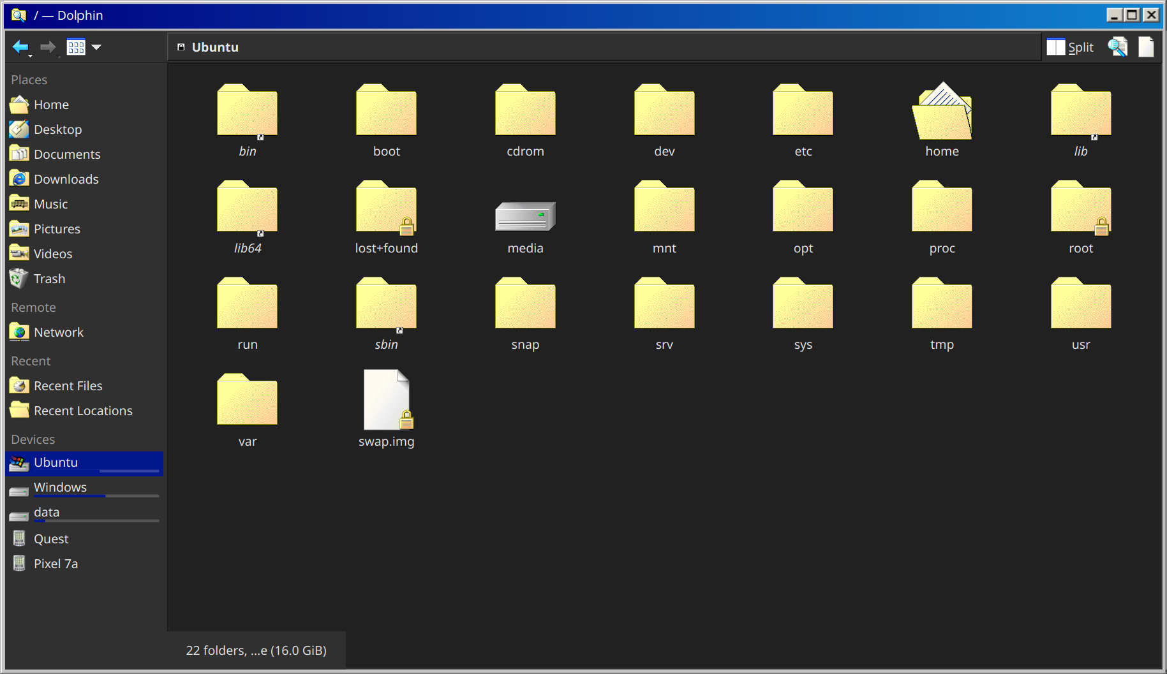The image size is (1167, 674).
Task: Select Downloads in the Places sidebar
Action: point(66,179)
